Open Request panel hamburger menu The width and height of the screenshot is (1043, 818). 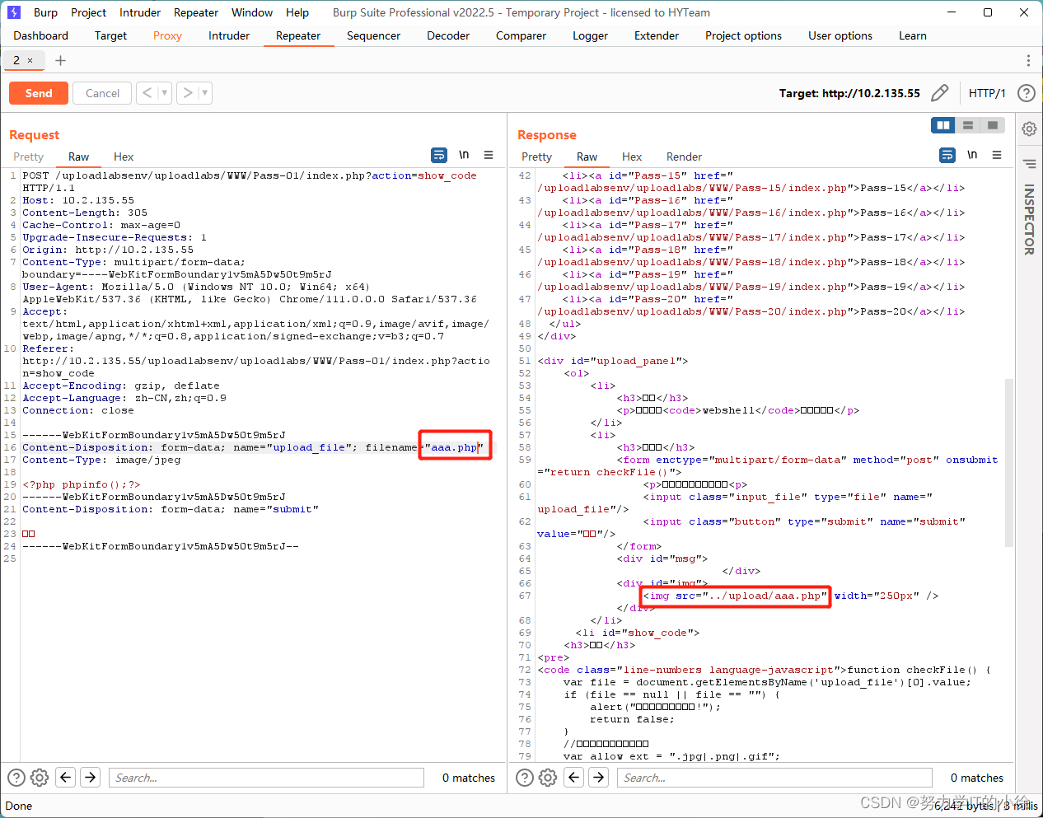[x=489, y=155]
